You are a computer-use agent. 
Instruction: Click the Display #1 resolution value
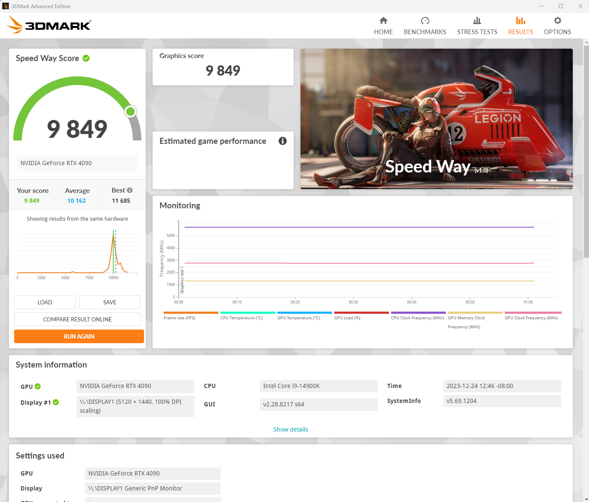point(135,406)
